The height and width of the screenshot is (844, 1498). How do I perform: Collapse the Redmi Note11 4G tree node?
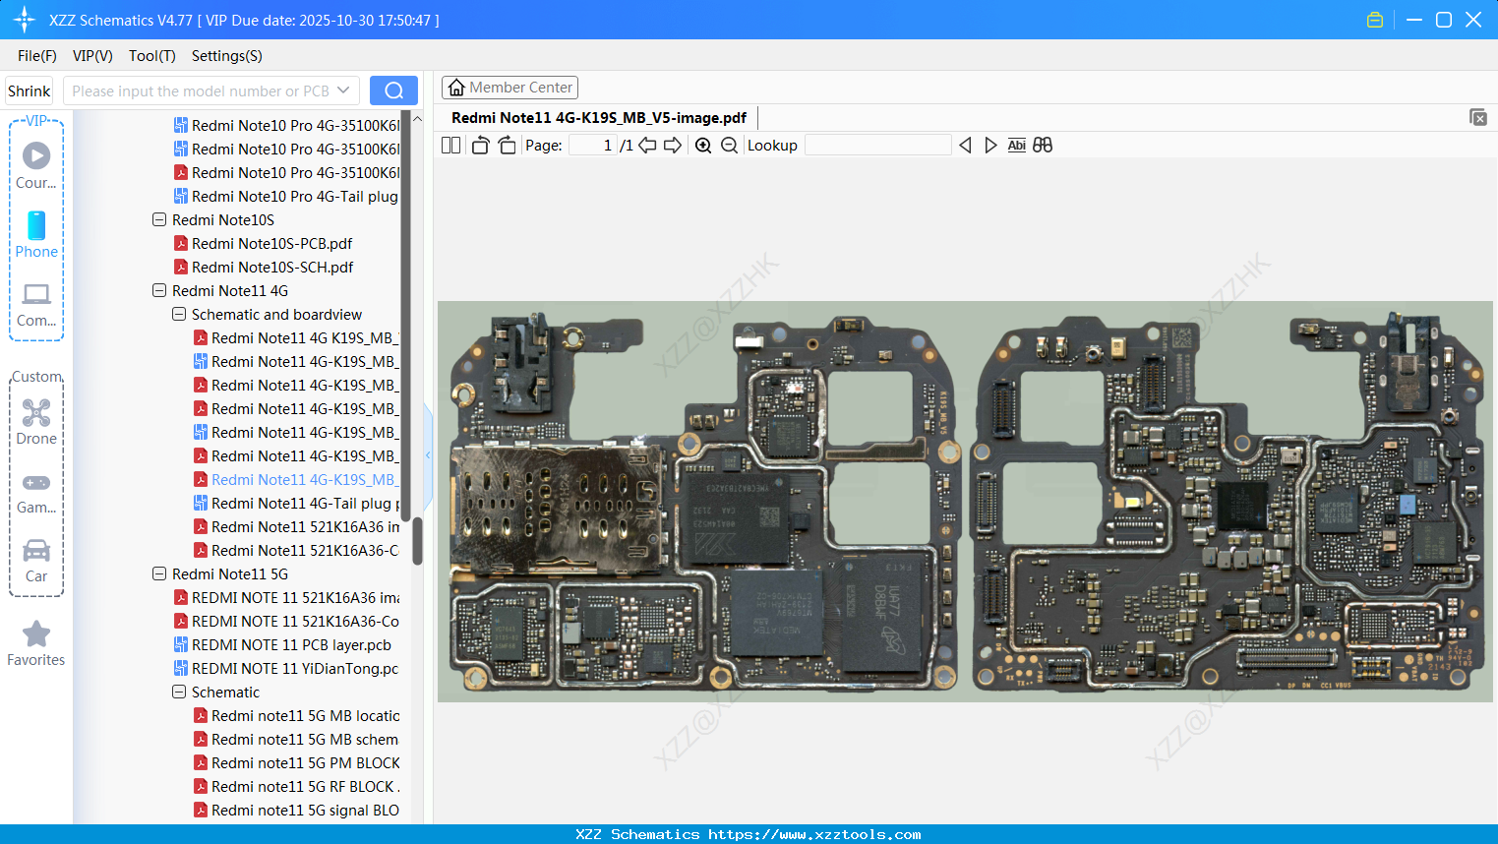point(158,290)
